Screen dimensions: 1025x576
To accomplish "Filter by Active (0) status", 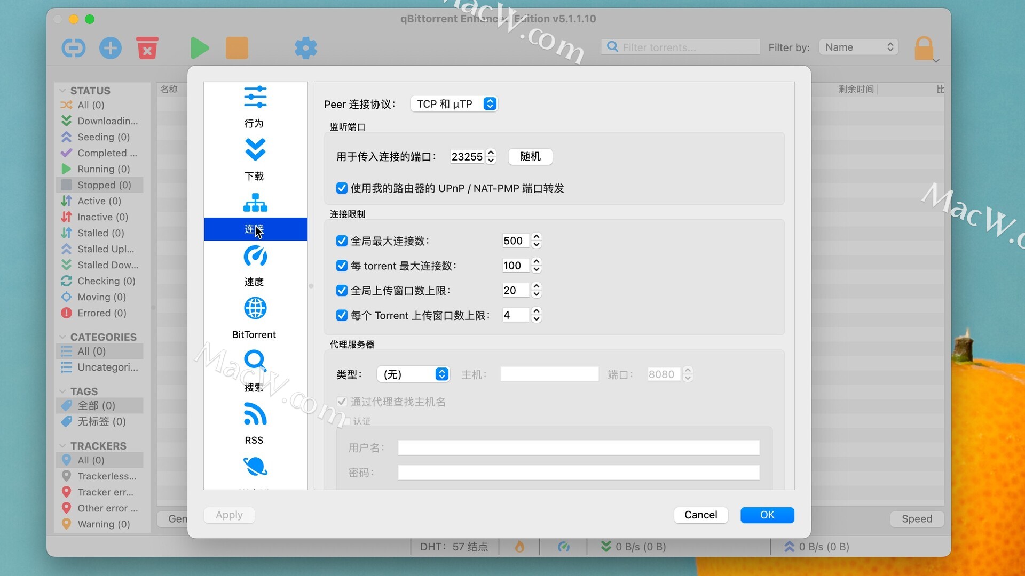I will (x=99, y=201).
